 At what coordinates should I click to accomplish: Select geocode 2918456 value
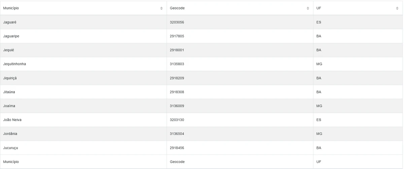click(177, 148)
